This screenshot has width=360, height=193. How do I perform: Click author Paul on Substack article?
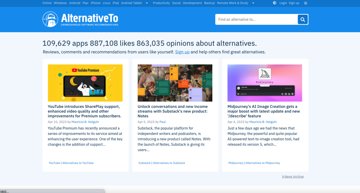coord(162,122)
